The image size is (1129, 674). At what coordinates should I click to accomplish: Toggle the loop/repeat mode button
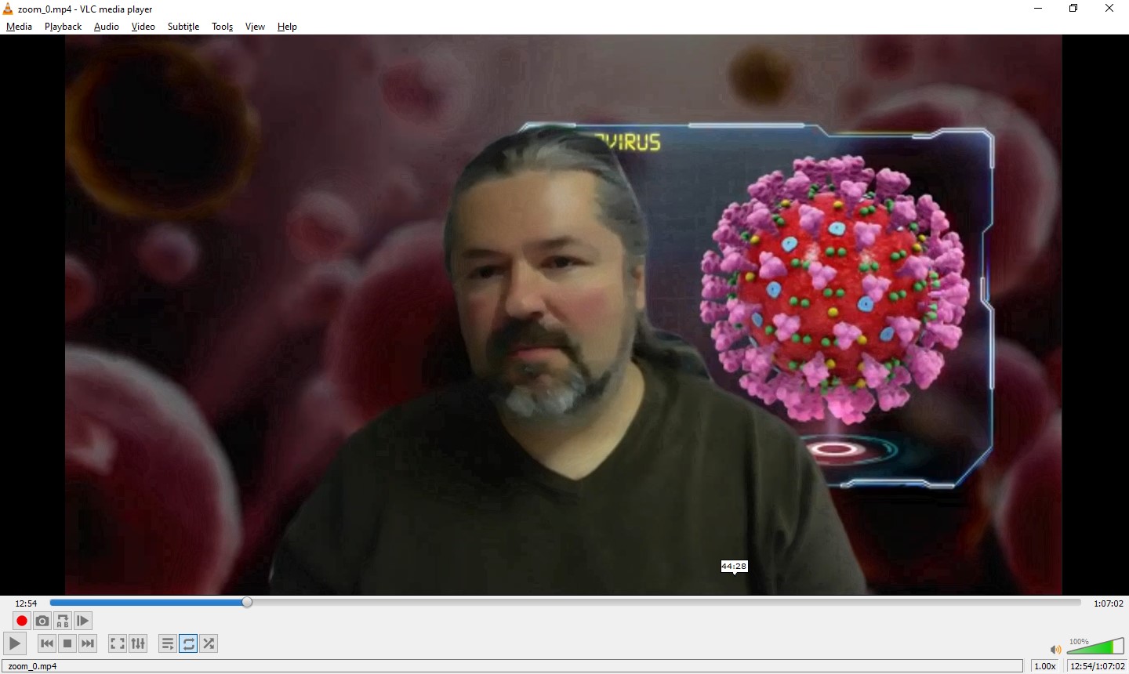188,644
